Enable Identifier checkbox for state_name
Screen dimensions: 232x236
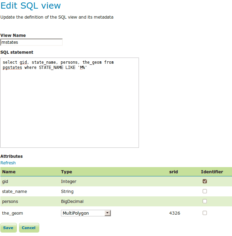click(205, 191)
